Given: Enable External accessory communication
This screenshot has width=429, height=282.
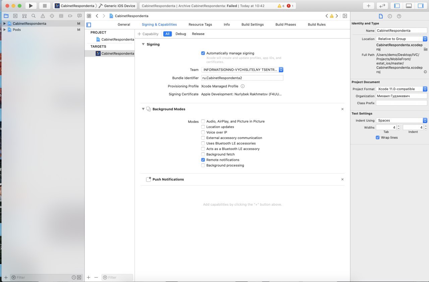Looking at the screenshot, I should click(203, 138).
